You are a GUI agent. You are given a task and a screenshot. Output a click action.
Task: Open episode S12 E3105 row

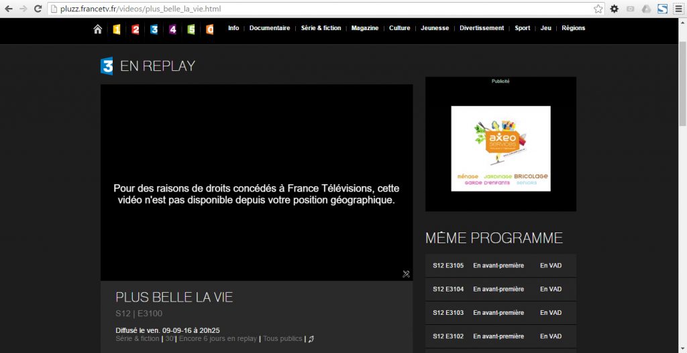(x=500, y=265)
